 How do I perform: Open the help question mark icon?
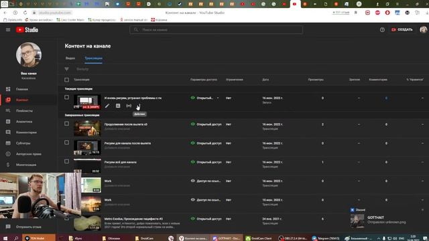point(382,29)
